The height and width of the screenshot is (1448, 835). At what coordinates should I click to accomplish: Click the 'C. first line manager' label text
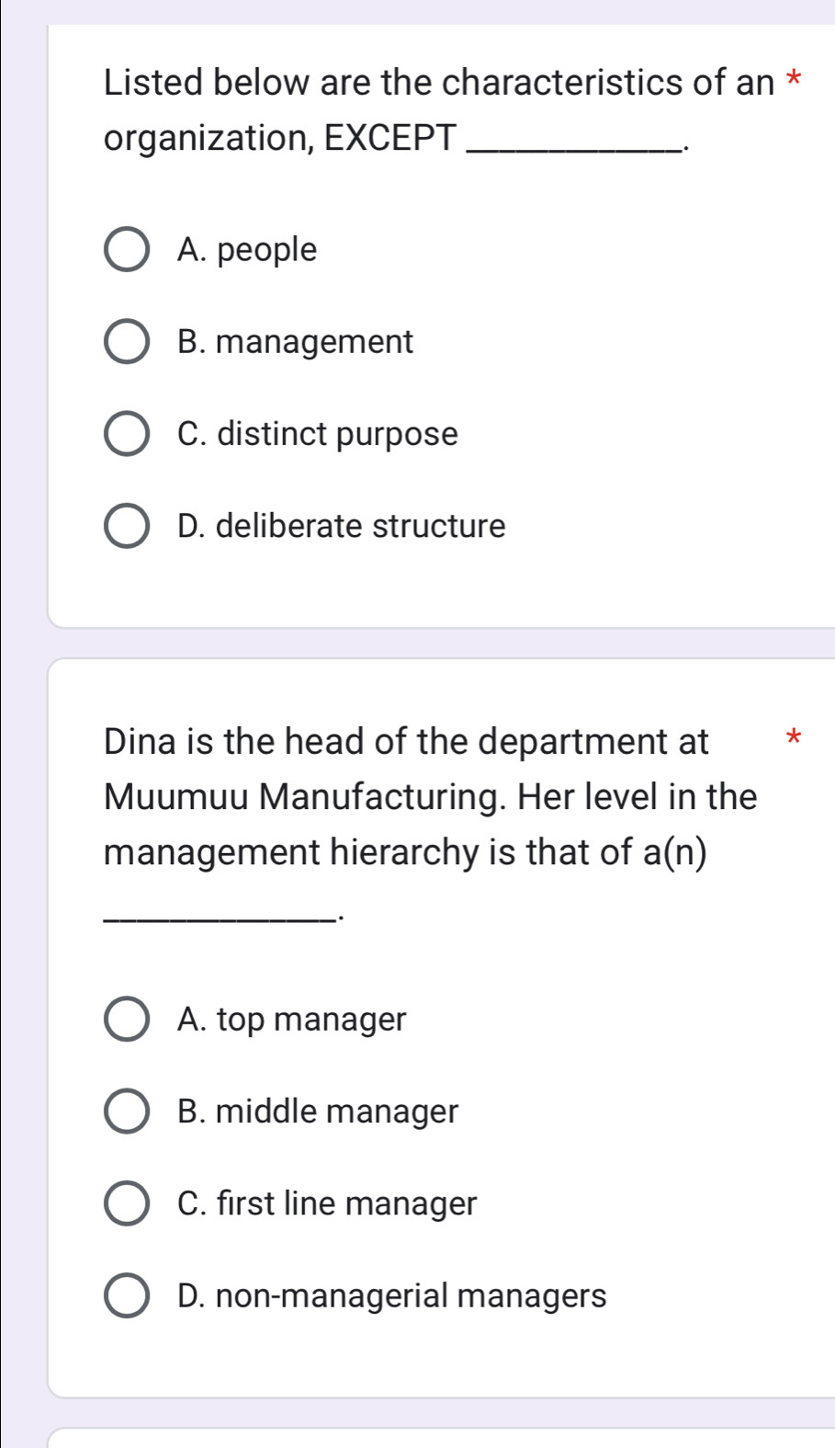point(327,1203)
